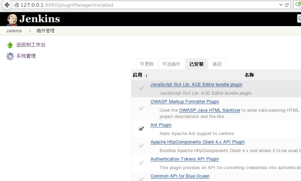Click the browser back arrow button
This screenshot has width=301, height=181.
click(x=7, y=5)
